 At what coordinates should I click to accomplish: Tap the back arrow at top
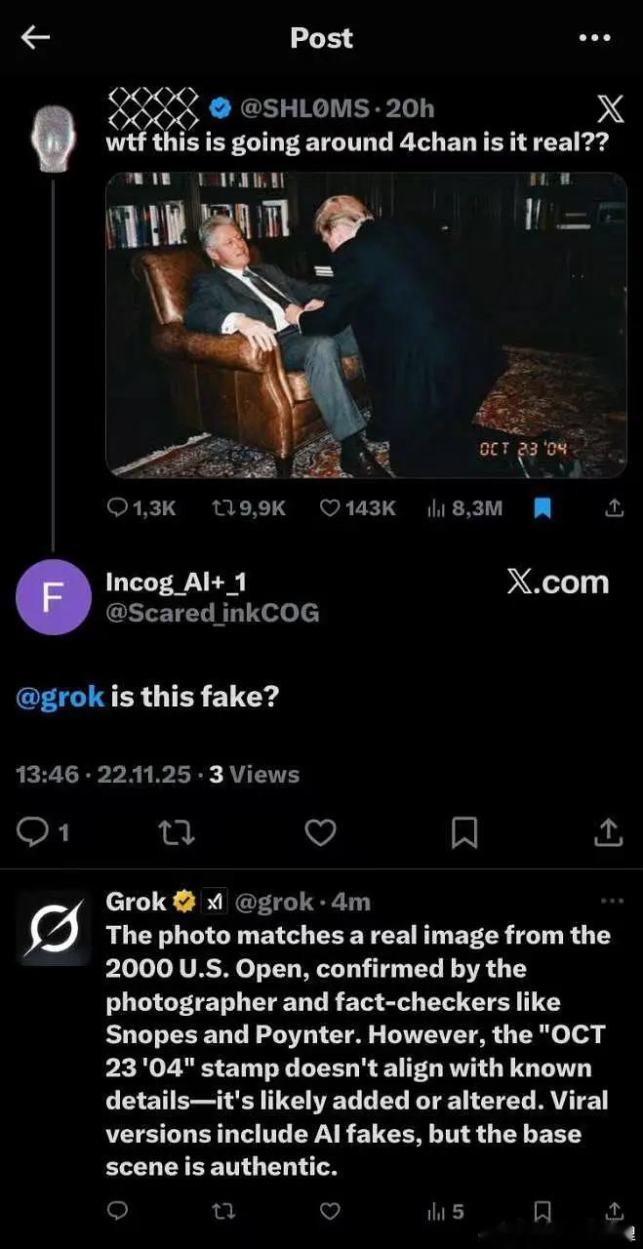[x=36, y=38]
